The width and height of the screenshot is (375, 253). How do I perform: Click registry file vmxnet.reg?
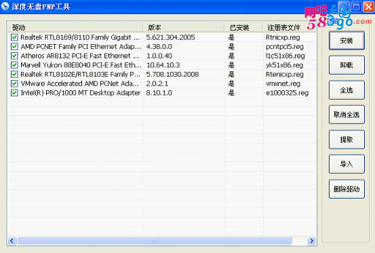coord(283,83)
